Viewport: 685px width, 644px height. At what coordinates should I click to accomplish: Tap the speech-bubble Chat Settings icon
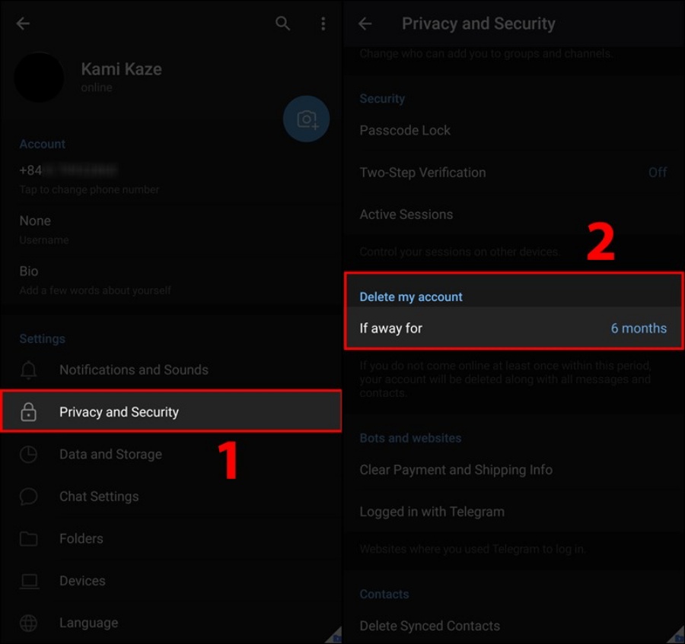click(x=29, y=496)
